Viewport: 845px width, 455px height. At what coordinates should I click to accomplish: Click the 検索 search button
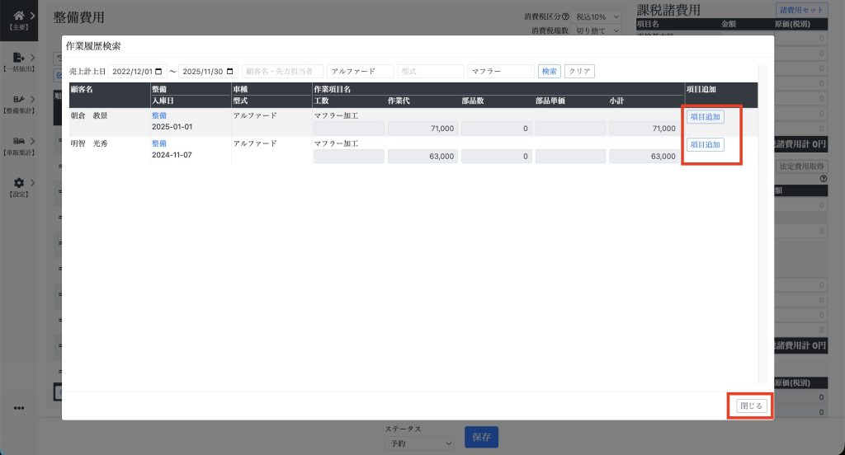click(549, 72)
